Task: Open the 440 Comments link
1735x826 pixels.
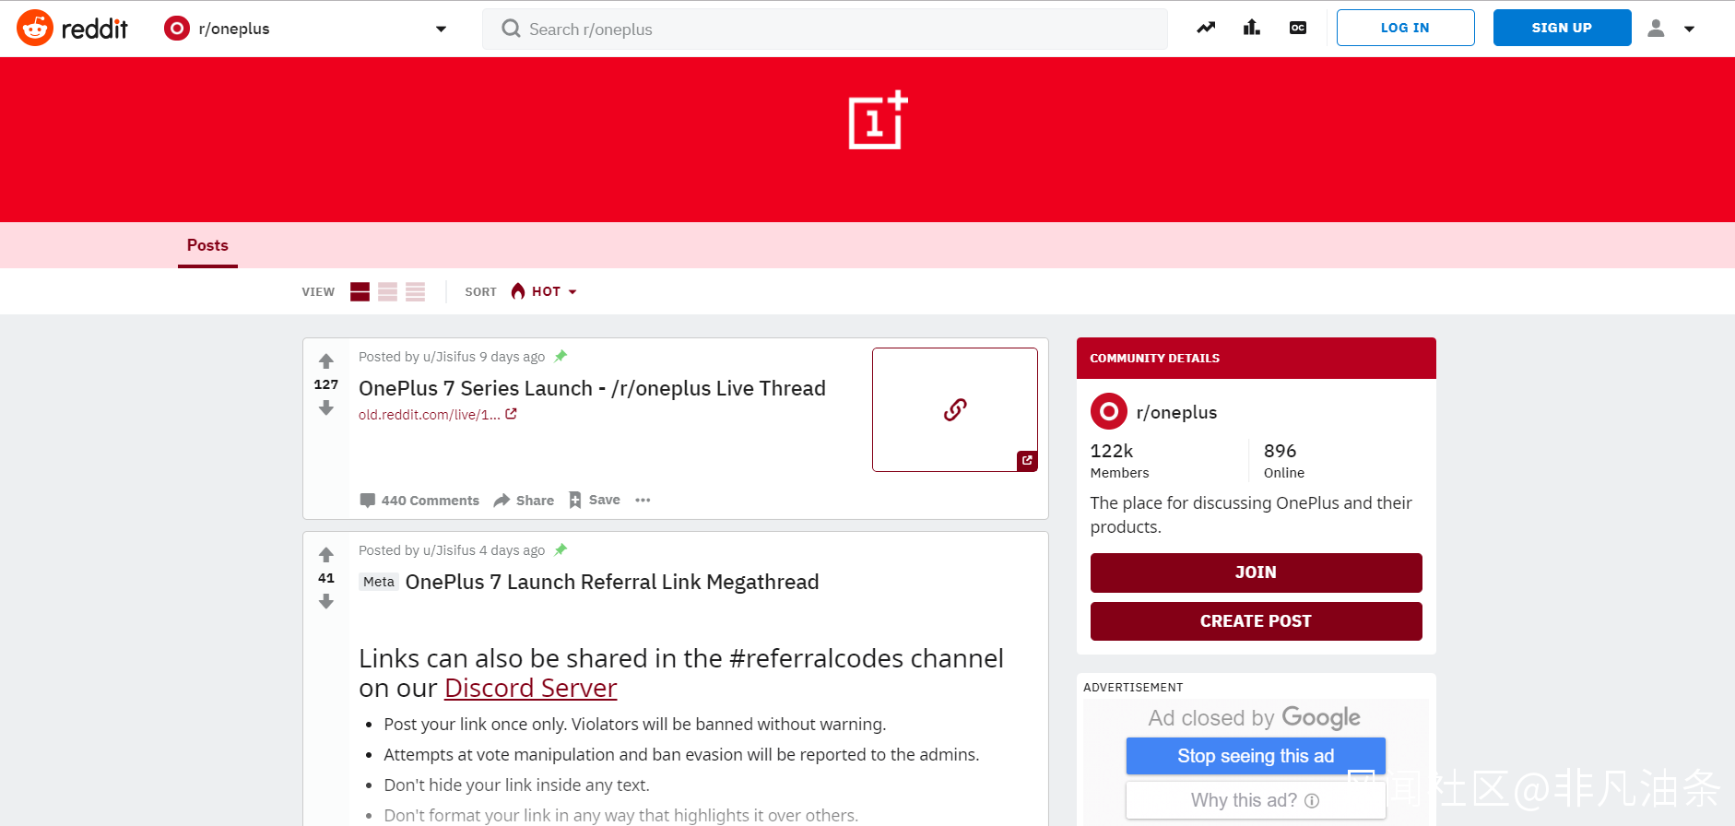Action: (419, 501)
